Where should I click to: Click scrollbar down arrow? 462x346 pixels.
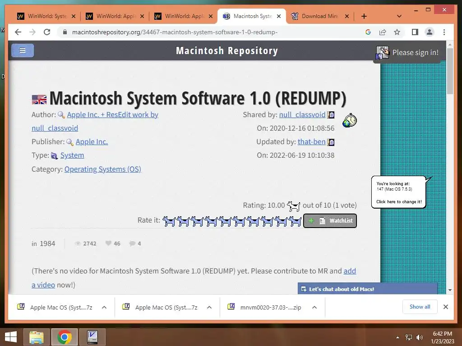click(x=450, y=290)
